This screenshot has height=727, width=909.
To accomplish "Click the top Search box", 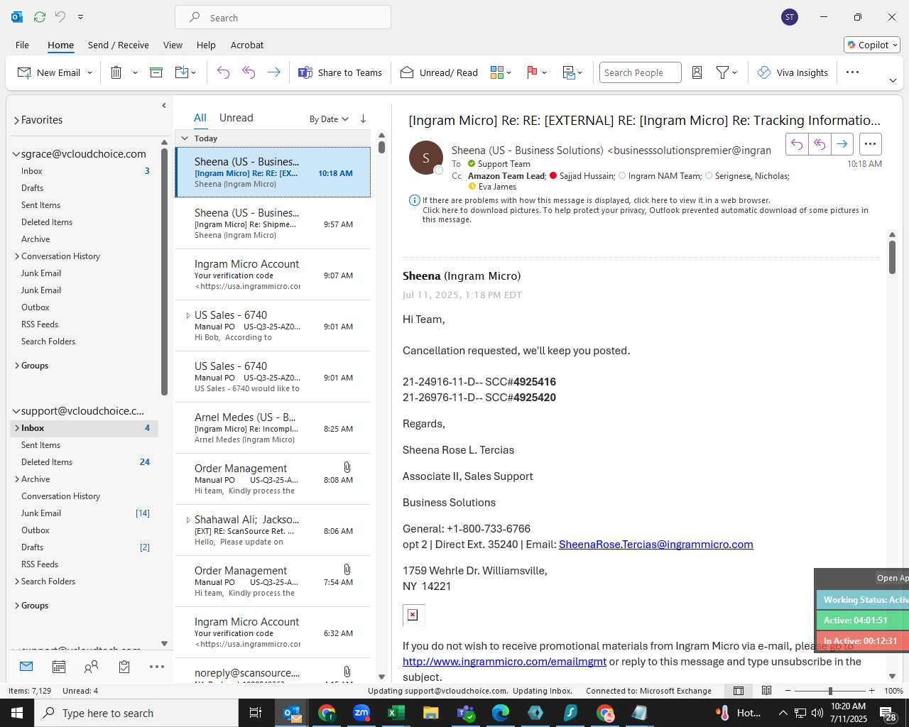I will pos(283,18).
